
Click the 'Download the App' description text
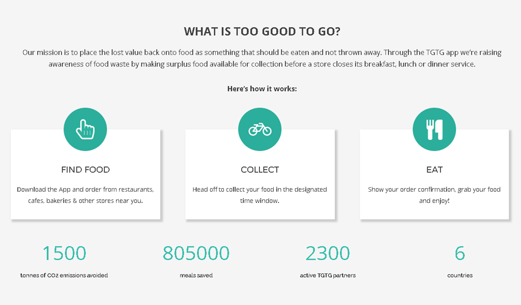click(x=85, y=195)
